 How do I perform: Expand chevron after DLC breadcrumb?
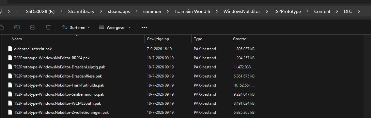pos(359,12)
